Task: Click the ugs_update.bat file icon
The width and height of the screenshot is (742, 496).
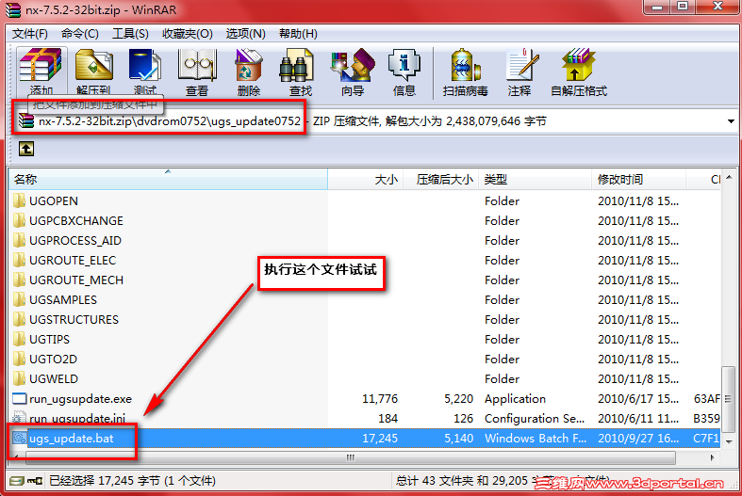Action: click(x=20, y=439)
